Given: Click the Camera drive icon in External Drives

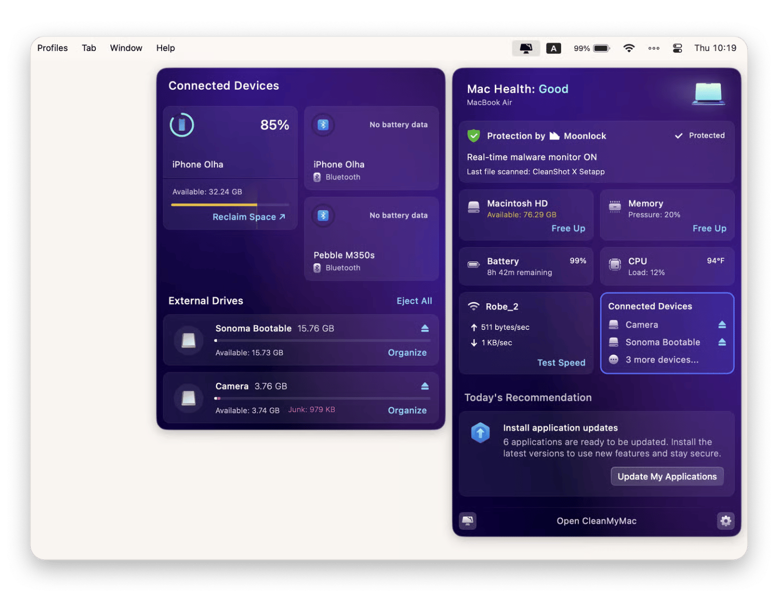Looking at the screenshot, I should tap(189, 398).
